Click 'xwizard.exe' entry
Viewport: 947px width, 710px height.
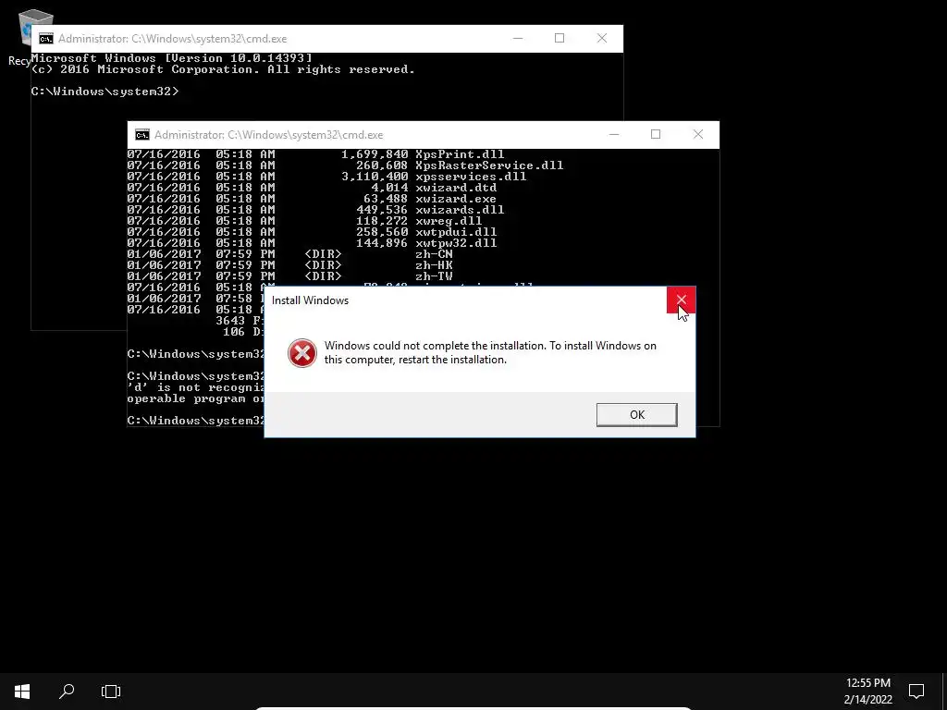tap(456, 199)
